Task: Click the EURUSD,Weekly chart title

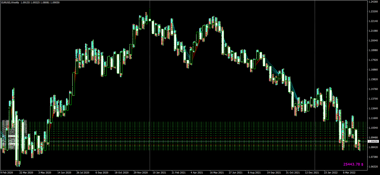Action: 10,3
